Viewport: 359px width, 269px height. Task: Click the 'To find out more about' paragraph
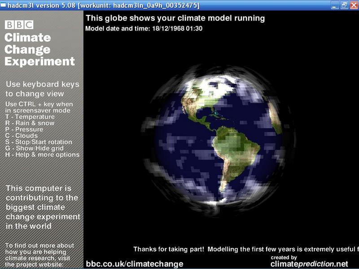39,255
